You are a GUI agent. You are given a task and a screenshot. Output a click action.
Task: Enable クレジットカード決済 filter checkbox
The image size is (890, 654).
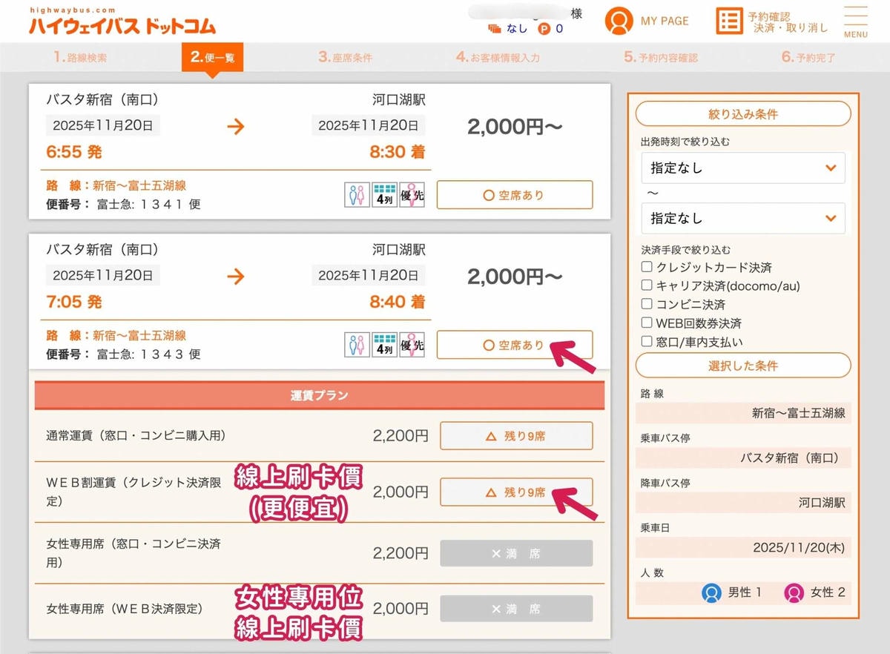[647, 267]
